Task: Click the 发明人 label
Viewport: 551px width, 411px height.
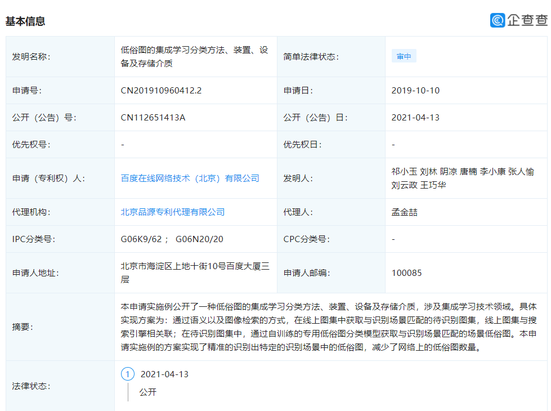Action: 298,178
